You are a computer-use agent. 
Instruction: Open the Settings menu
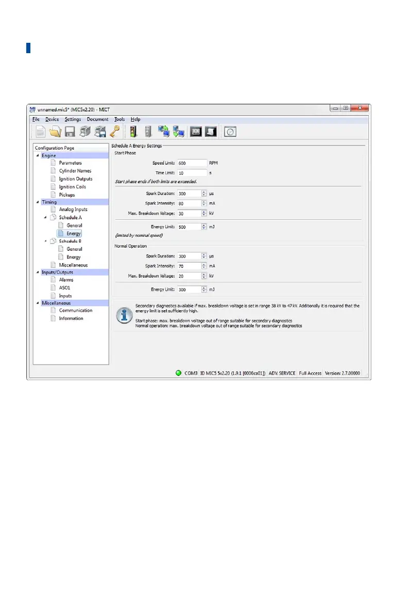[x=73, y=119]
